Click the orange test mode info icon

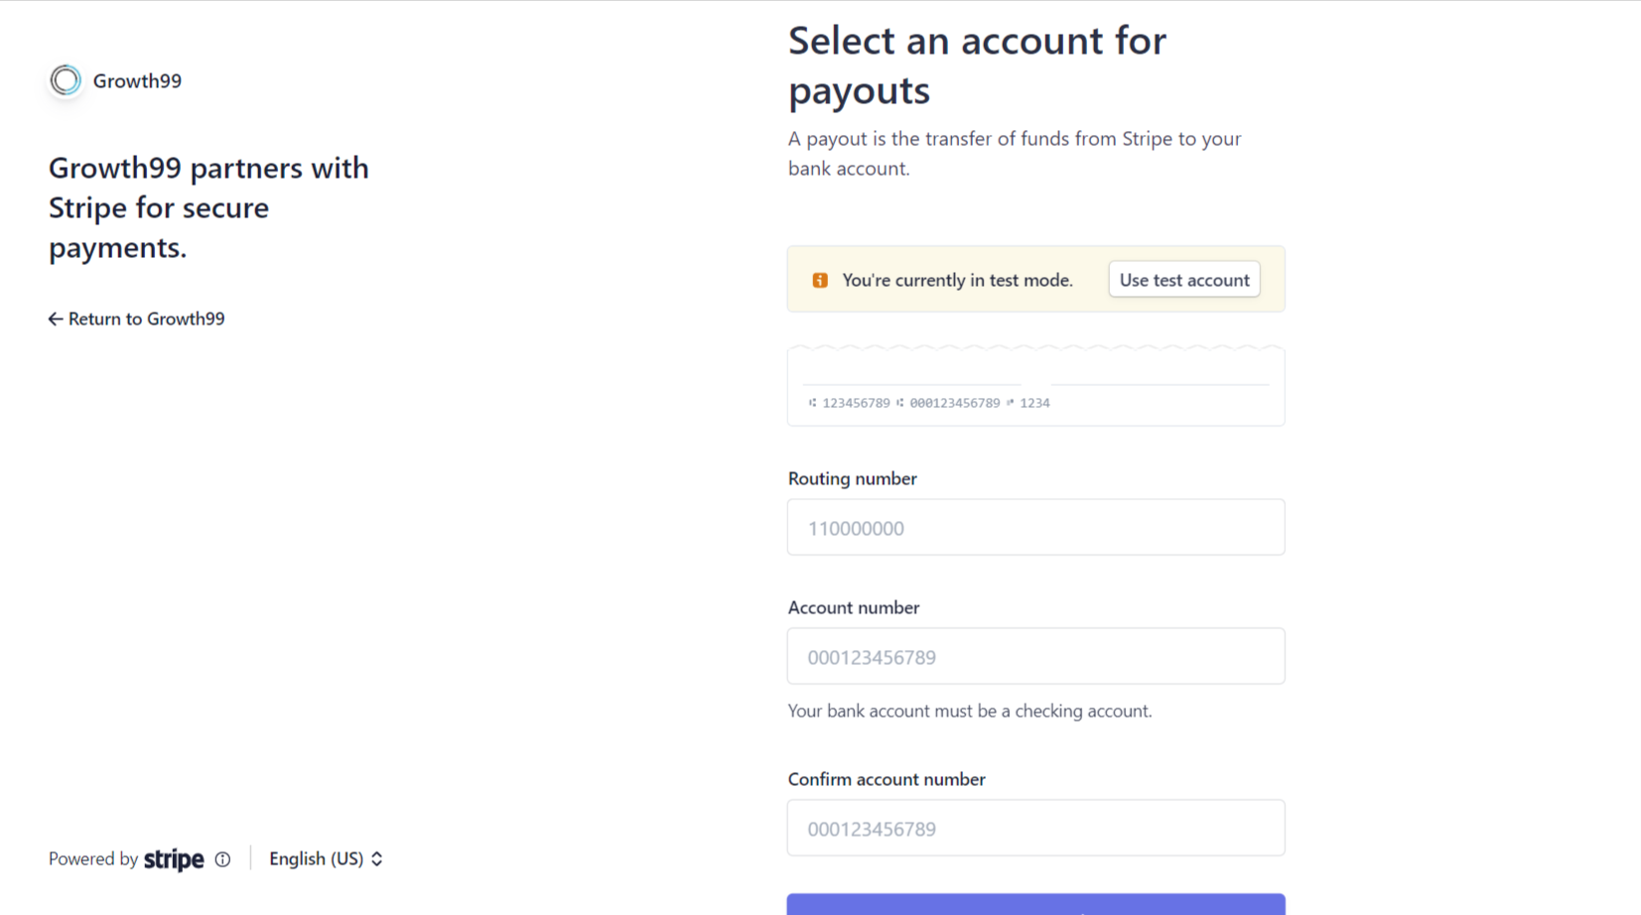pyautogui.click(x=820, y=280)
